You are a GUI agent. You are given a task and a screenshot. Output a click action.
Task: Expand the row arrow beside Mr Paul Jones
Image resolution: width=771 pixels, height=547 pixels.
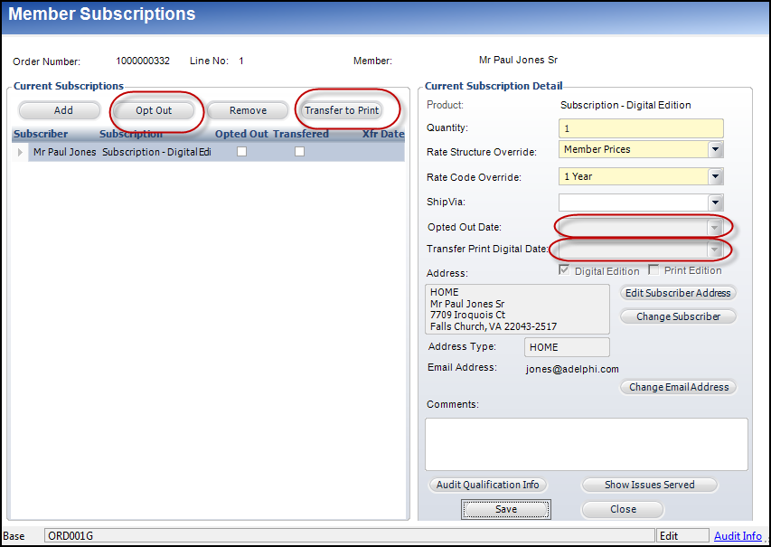(x=21, y=153)
